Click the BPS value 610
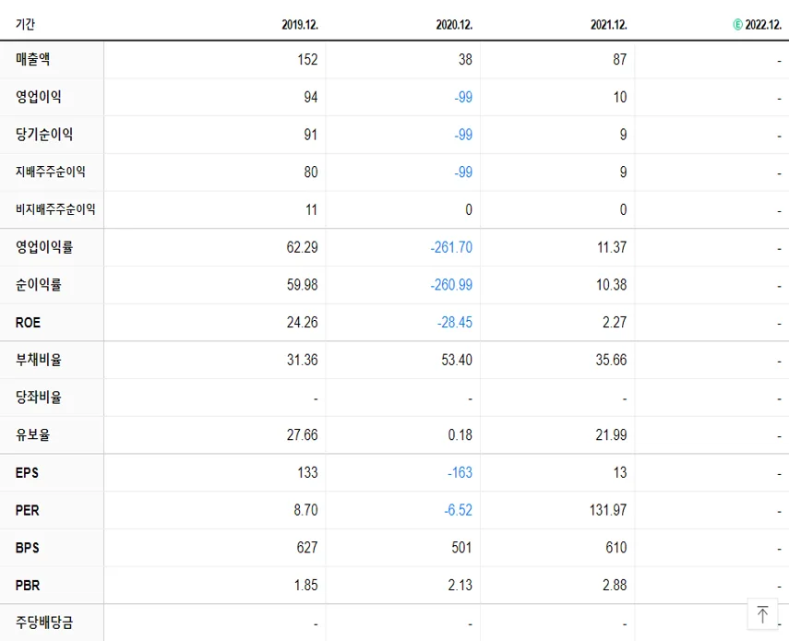The width and height of the screenshot is (789, 641). (616, 548)
